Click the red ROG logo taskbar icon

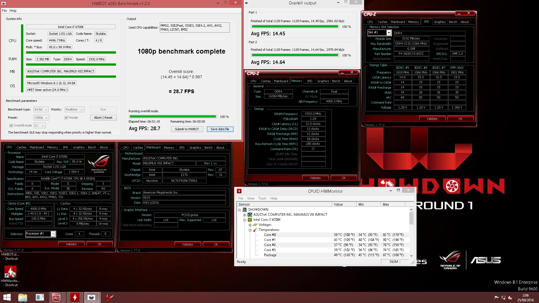pos(109,297)
